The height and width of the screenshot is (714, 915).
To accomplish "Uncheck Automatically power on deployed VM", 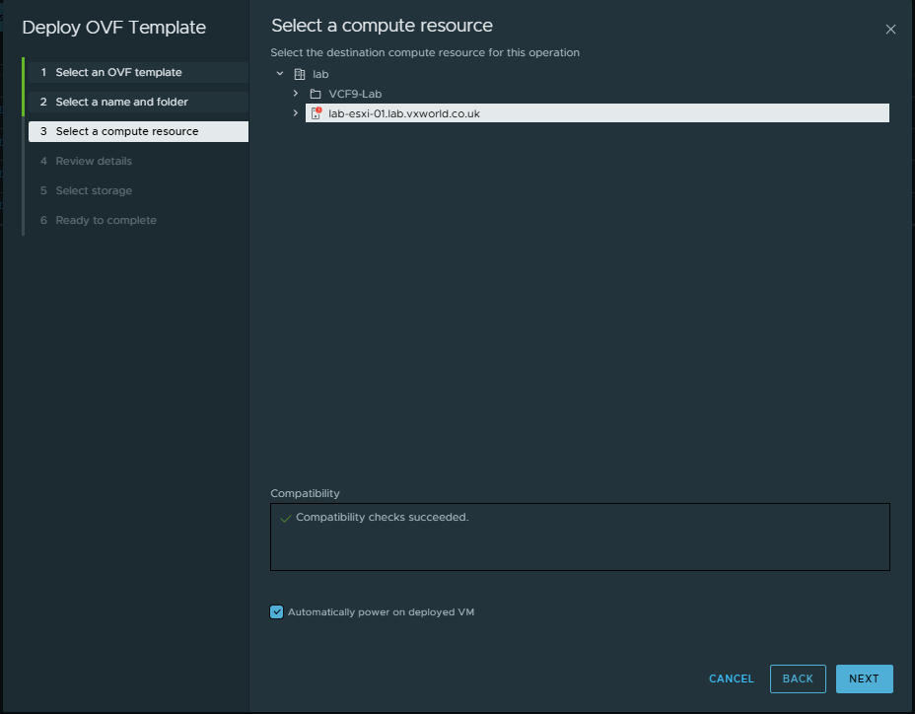I will pyautogui.click(x=276, y=612).
